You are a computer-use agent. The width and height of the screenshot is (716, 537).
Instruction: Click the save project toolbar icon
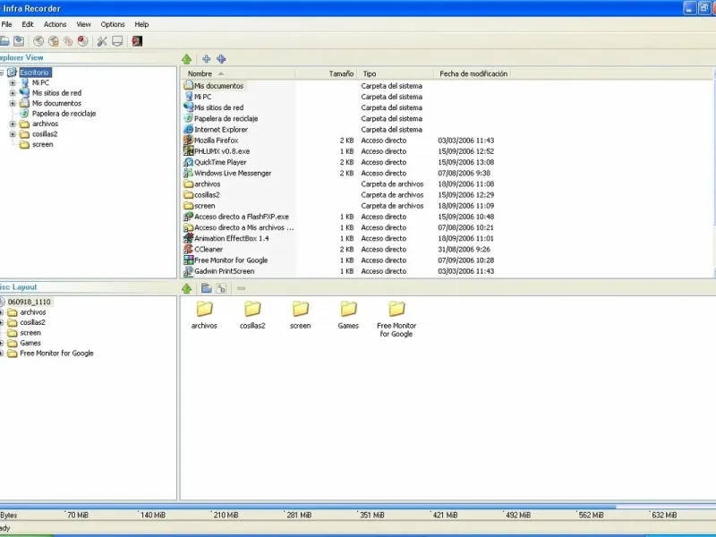(19, 41)
